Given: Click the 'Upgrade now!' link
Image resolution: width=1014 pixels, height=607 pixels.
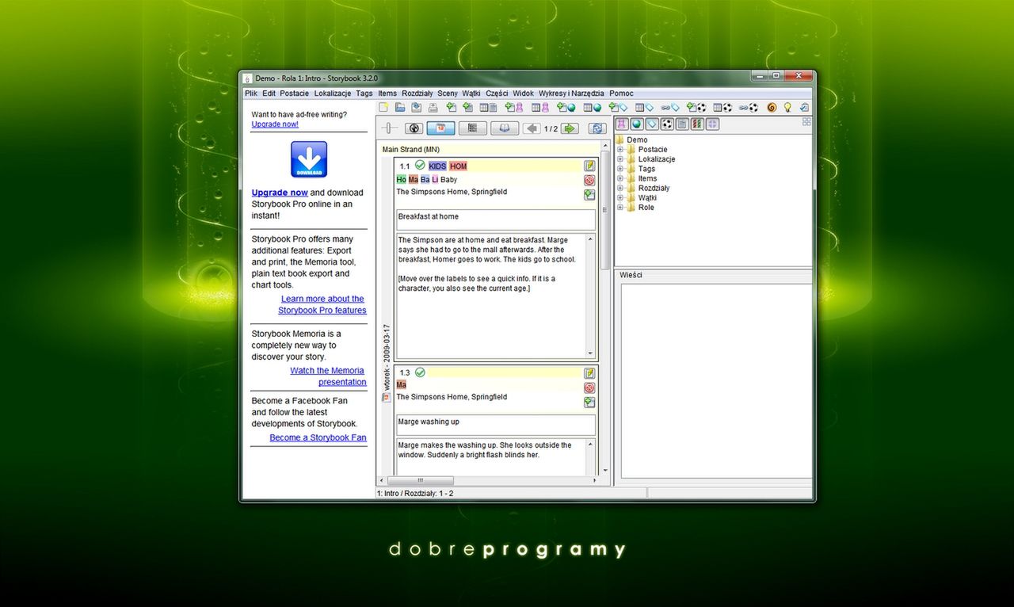Looking at the screenshot, I should (x=274, y=124).
